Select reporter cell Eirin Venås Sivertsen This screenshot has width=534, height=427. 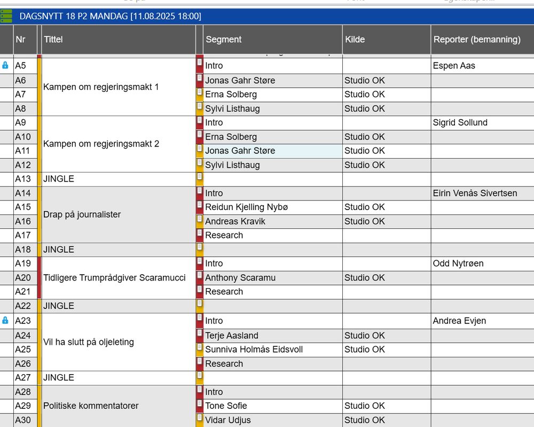(x=483, y=193)
